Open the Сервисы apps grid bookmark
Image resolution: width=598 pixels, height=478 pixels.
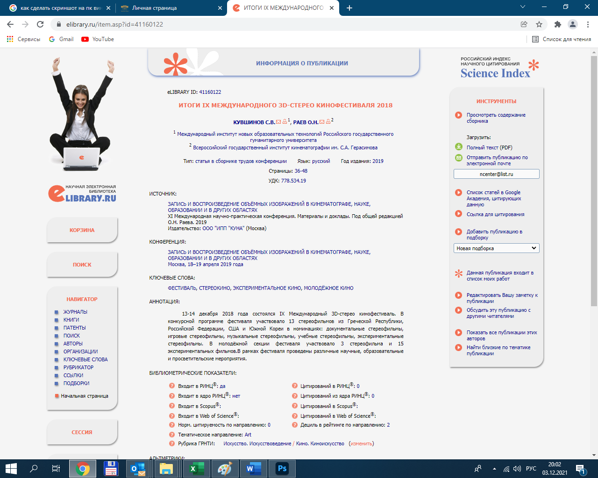click(23, 39)
